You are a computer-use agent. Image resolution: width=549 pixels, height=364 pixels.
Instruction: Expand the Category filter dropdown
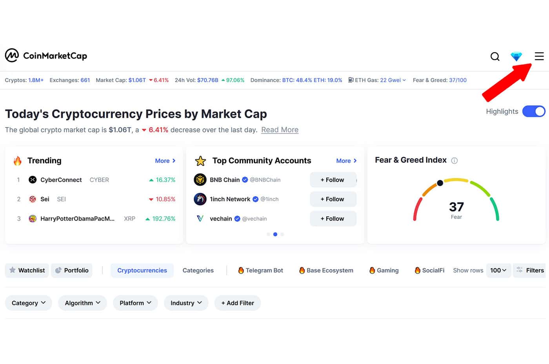click(28, 303)
